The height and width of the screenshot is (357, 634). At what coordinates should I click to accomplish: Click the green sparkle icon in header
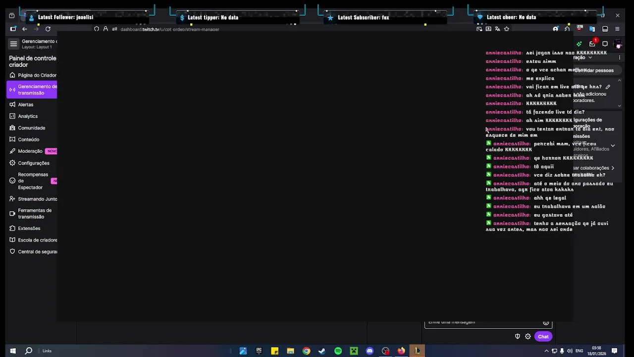(x=579, y=44)
